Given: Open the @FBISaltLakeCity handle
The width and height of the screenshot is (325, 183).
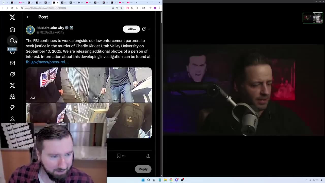Looking at the screenshot, I should tap(50, 32).
